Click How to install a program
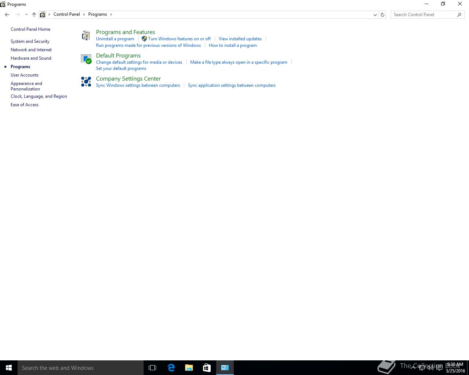This screenshot has height=375, width=469. tap(233, 45)
